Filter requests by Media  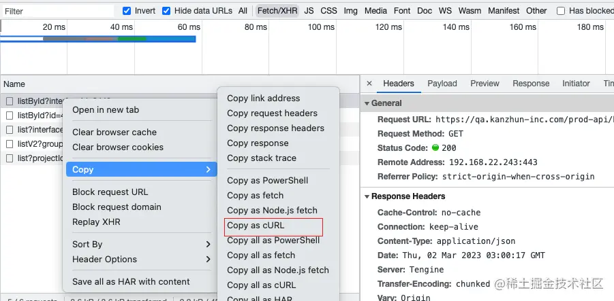coord(375,11)
